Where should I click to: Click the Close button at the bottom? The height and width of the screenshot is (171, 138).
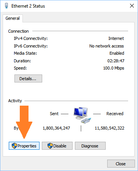tap(121, 164)
